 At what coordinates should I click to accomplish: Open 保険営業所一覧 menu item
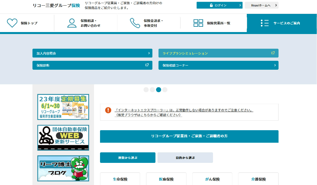click(214, 23)
